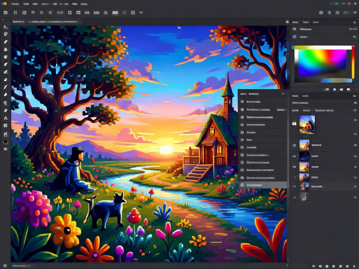Click the small icon in the popup header's right corner

(x=283, y=94)
